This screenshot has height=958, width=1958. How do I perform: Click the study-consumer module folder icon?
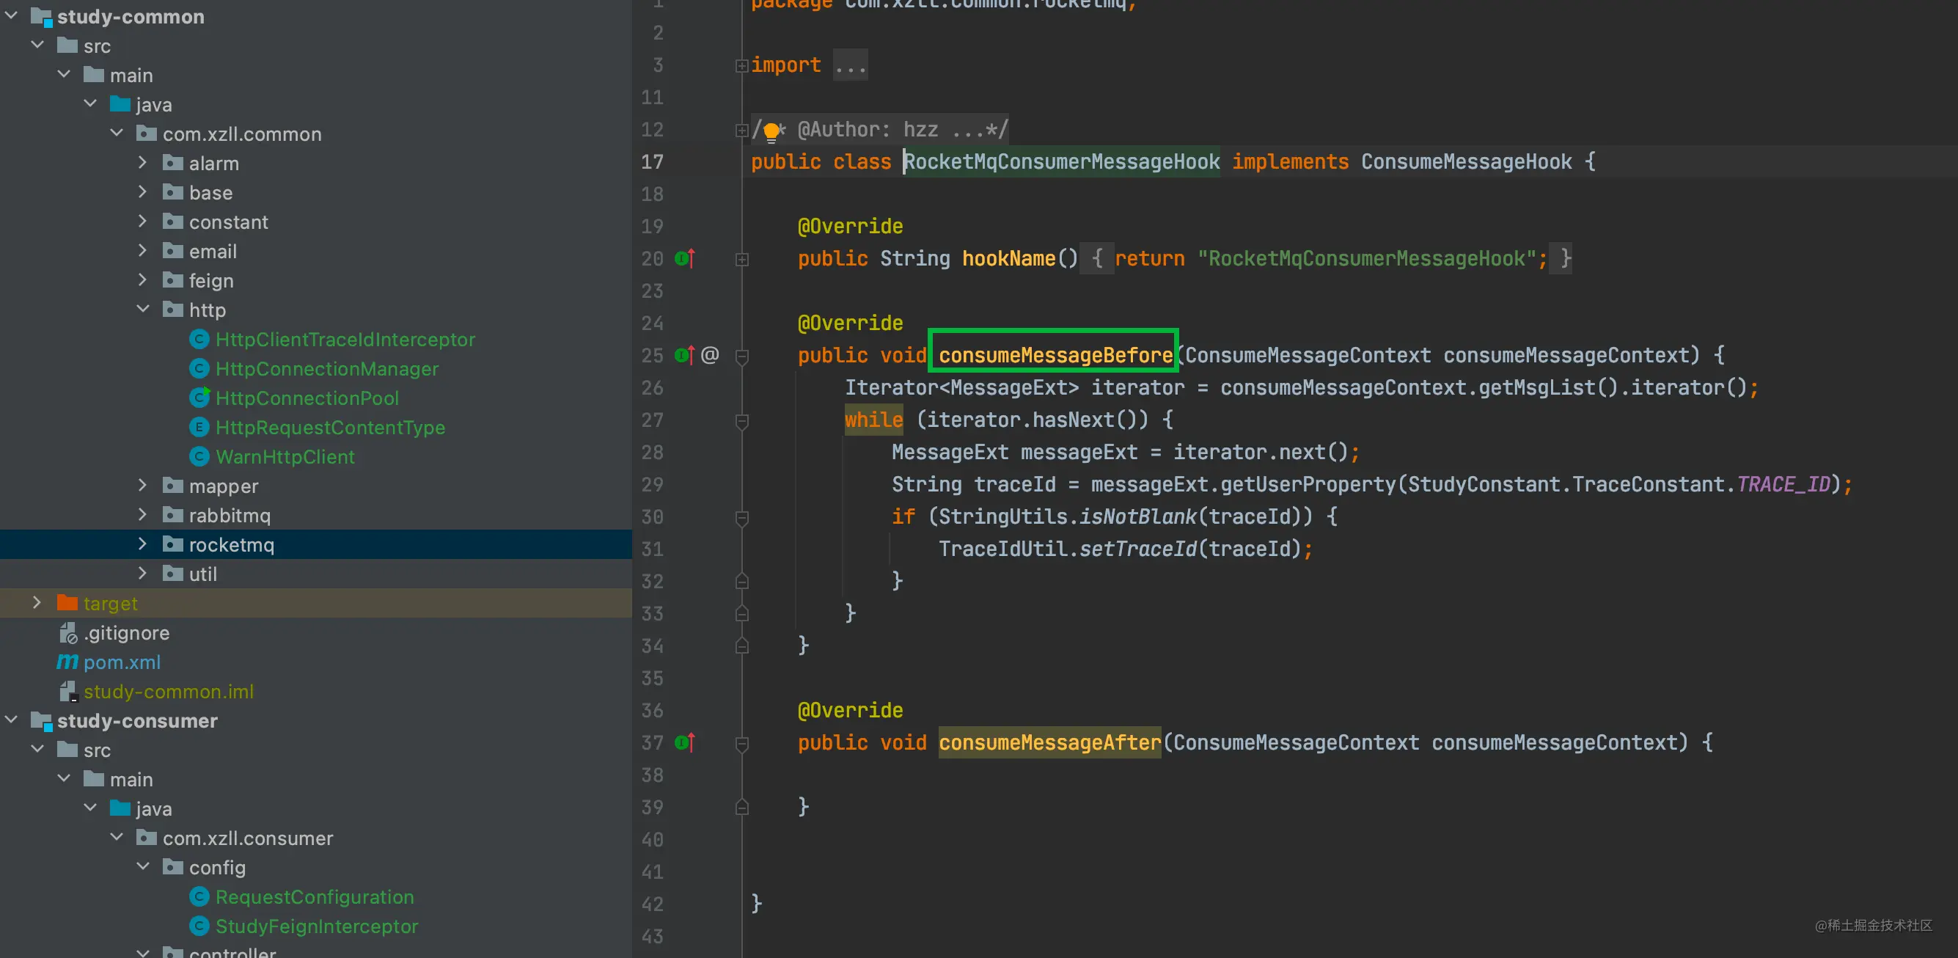tap(41, 721)
